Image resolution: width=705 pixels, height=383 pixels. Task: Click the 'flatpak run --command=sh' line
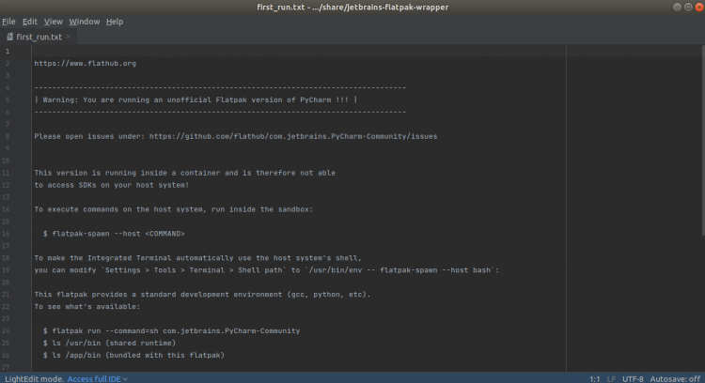click(x=171, y=330)
